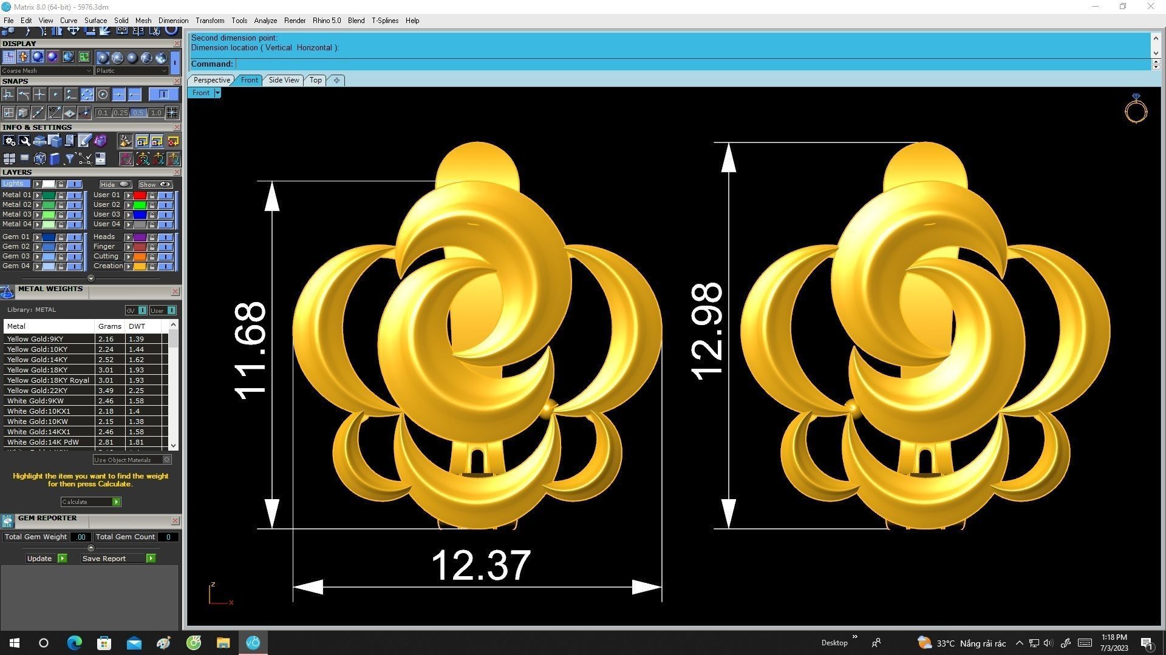Open the Plastic material dropdown

[x=131, y=70]
